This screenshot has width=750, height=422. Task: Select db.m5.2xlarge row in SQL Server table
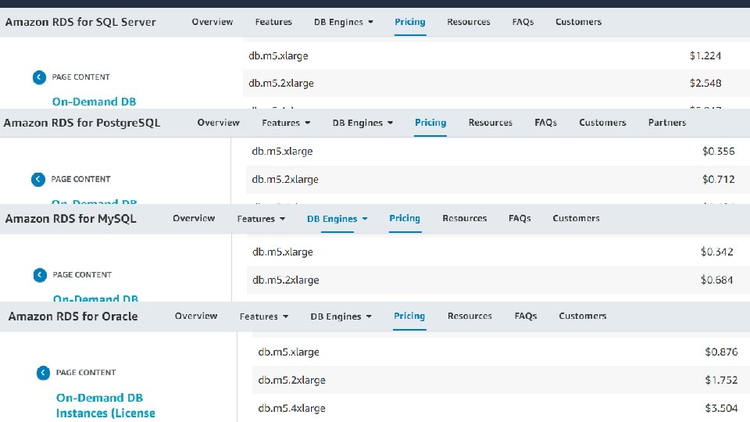point(497,84)
